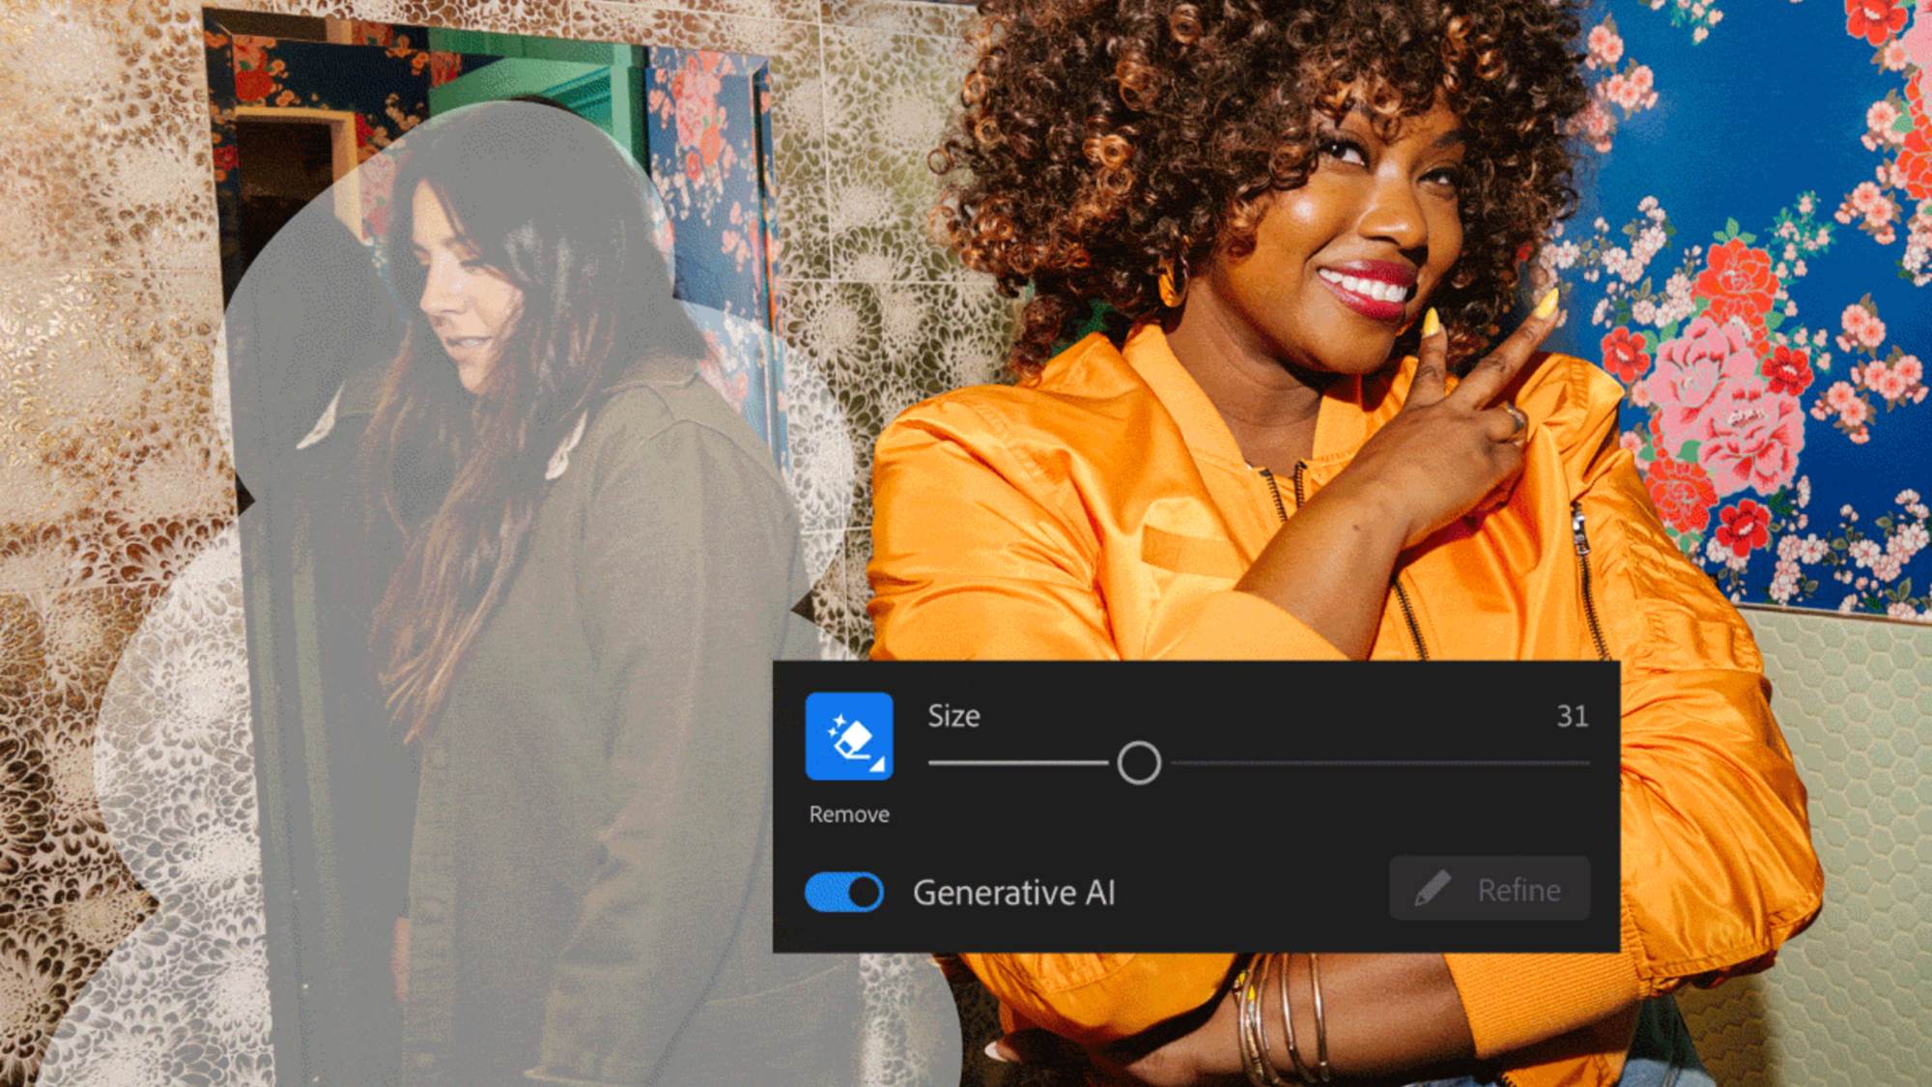
Task: Open flyout triangle on Remove tool icon
Action: pyautogui.click(x=878, y=765)
